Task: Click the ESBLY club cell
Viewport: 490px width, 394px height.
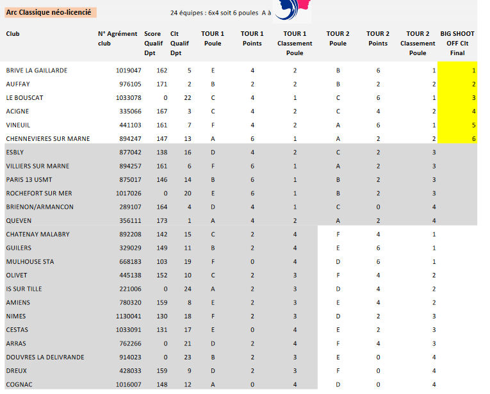Action: tap(15, 152)
